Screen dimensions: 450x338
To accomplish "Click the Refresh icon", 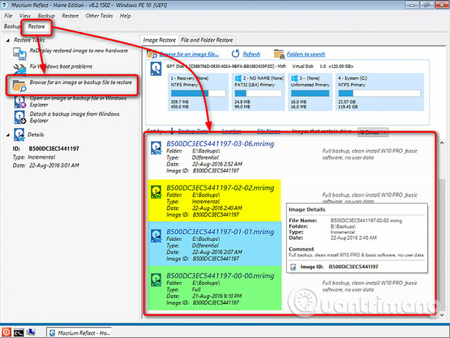I will tap(235, 54).
